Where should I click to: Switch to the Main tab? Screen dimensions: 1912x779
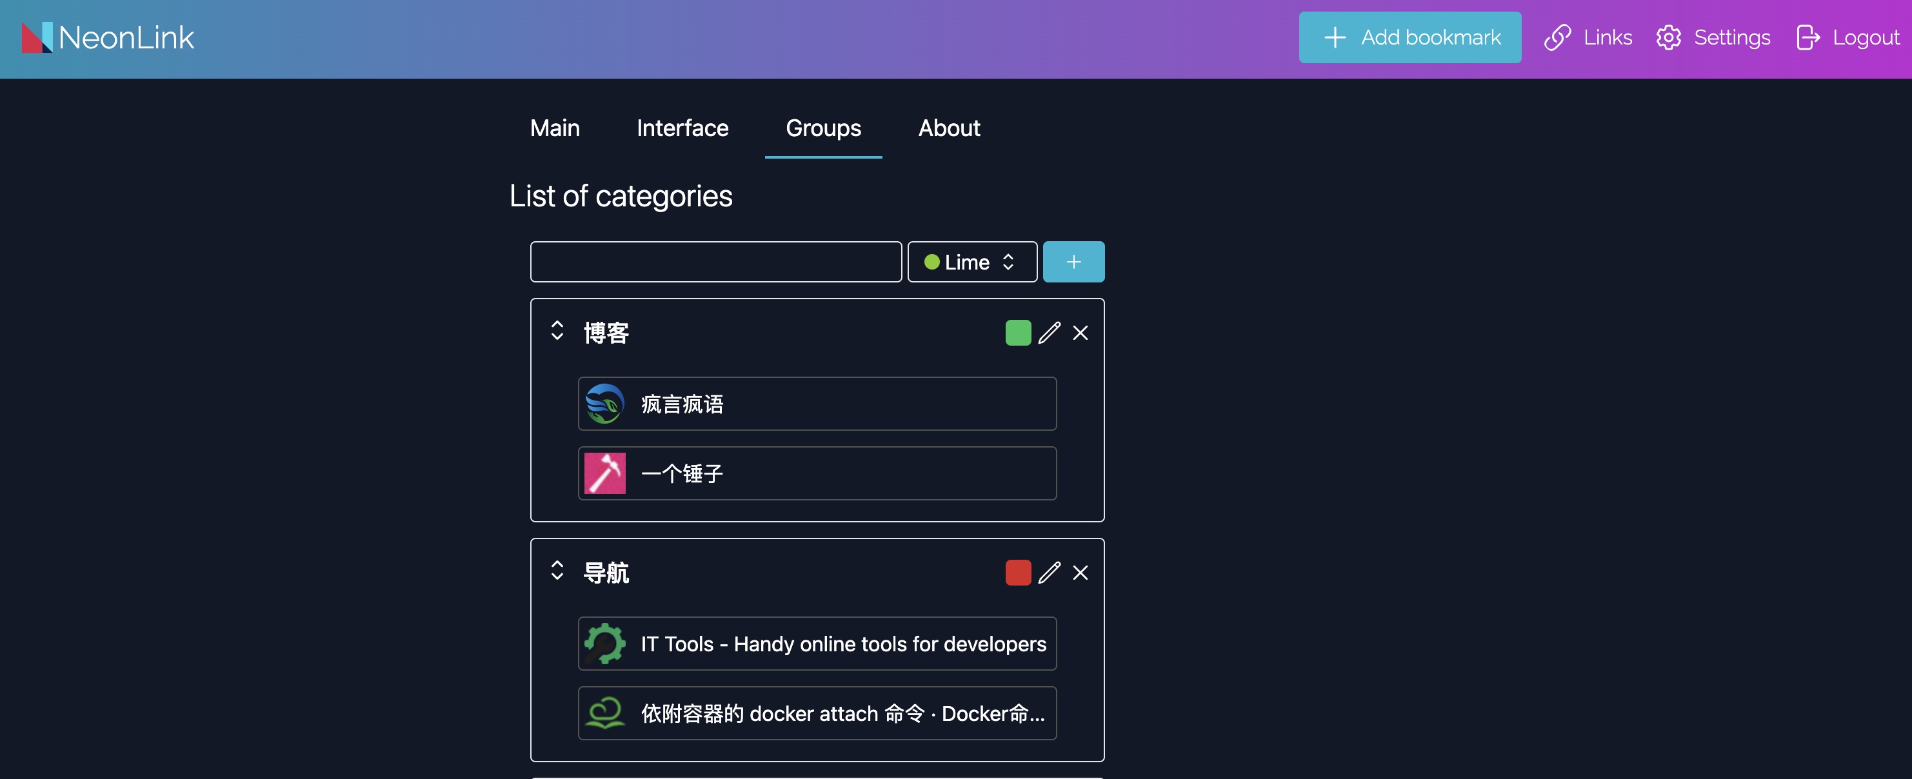click(x=555, y=128)
